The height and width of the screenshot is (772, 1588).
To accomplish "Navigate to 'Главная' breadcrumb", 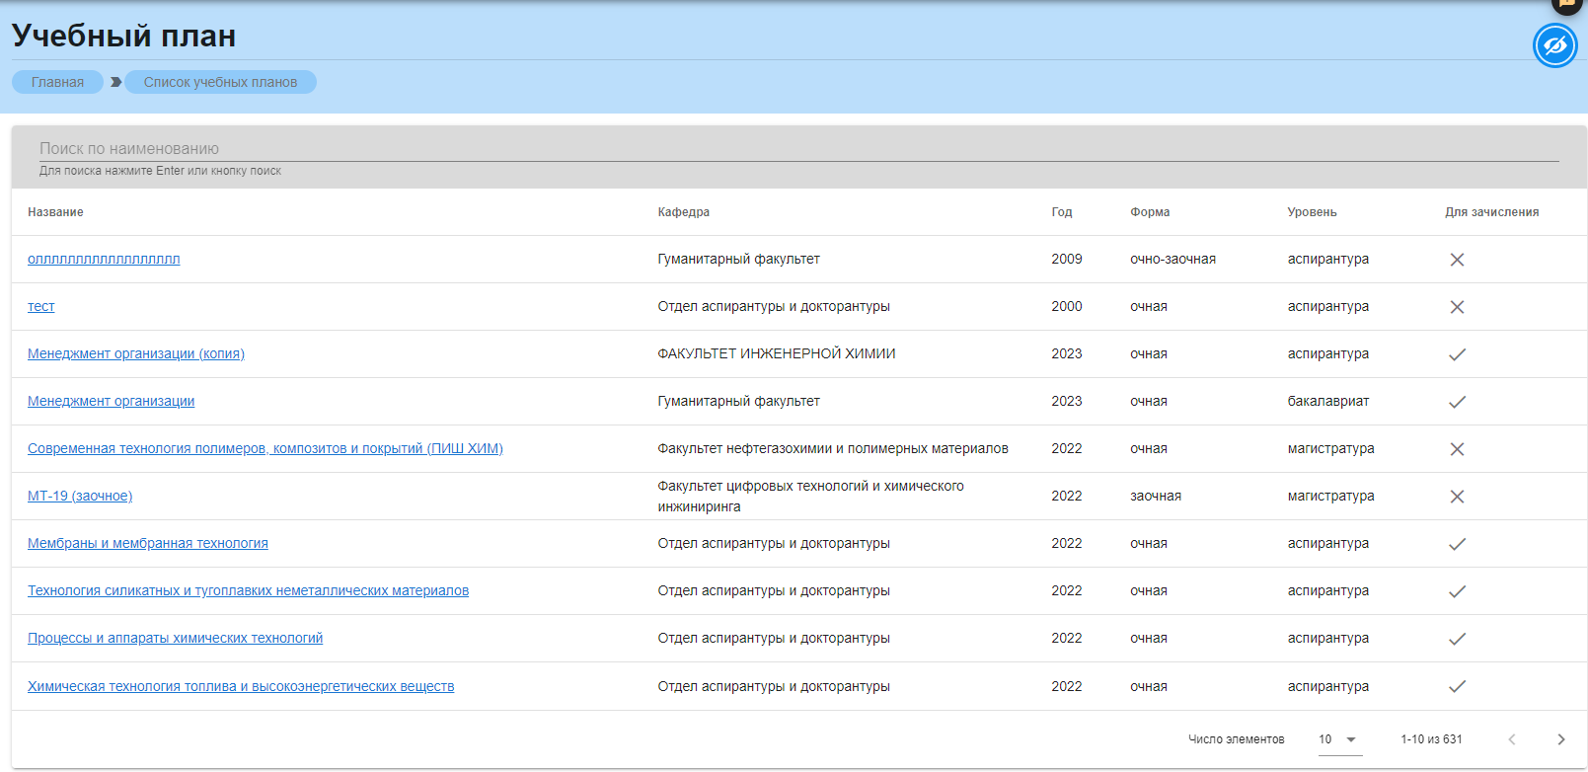I will (x=57, y=82).
